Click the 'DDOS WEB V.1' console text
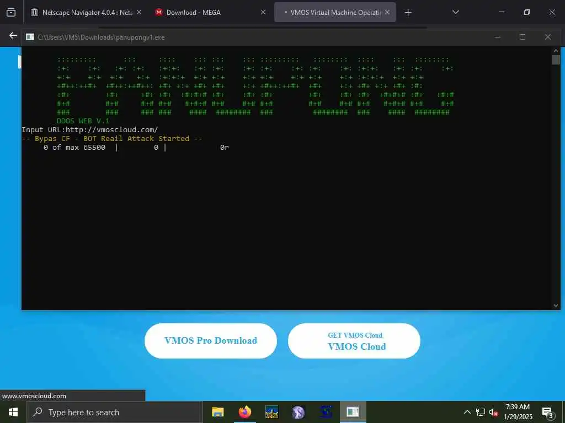 tap(83, 121)
